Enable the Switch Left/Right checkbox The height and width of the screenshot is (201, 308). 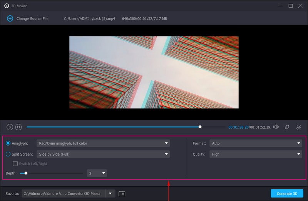[15, 164]
